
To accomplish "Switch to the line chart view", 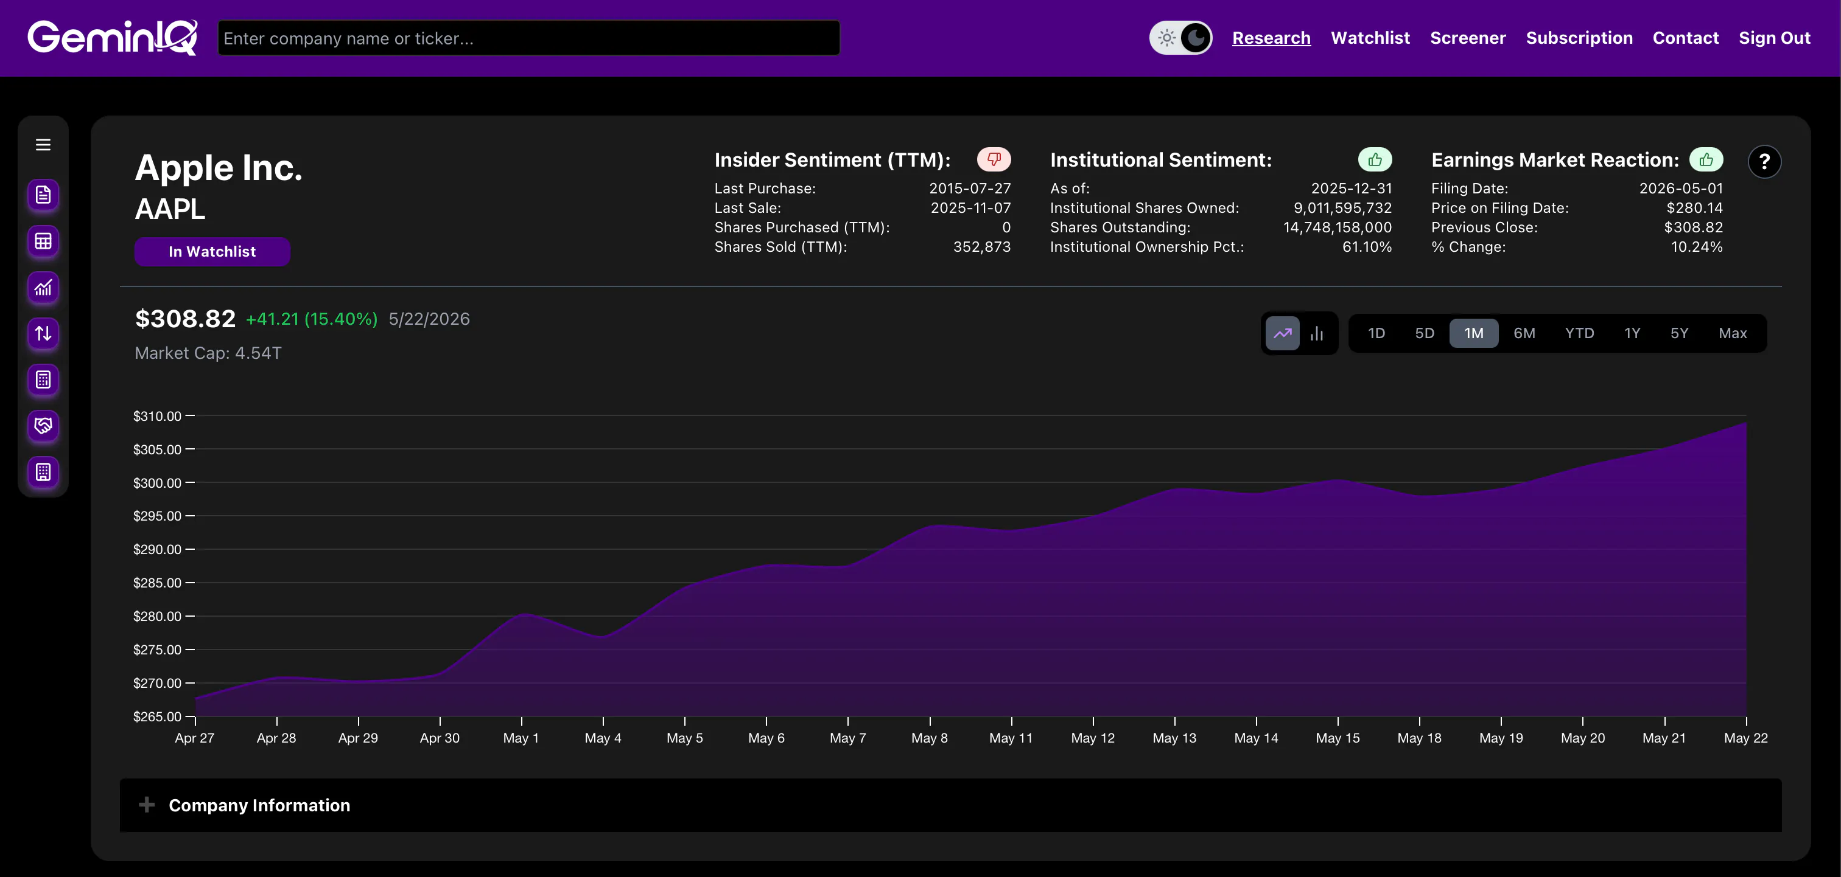I will click(x=1282, y=333).
